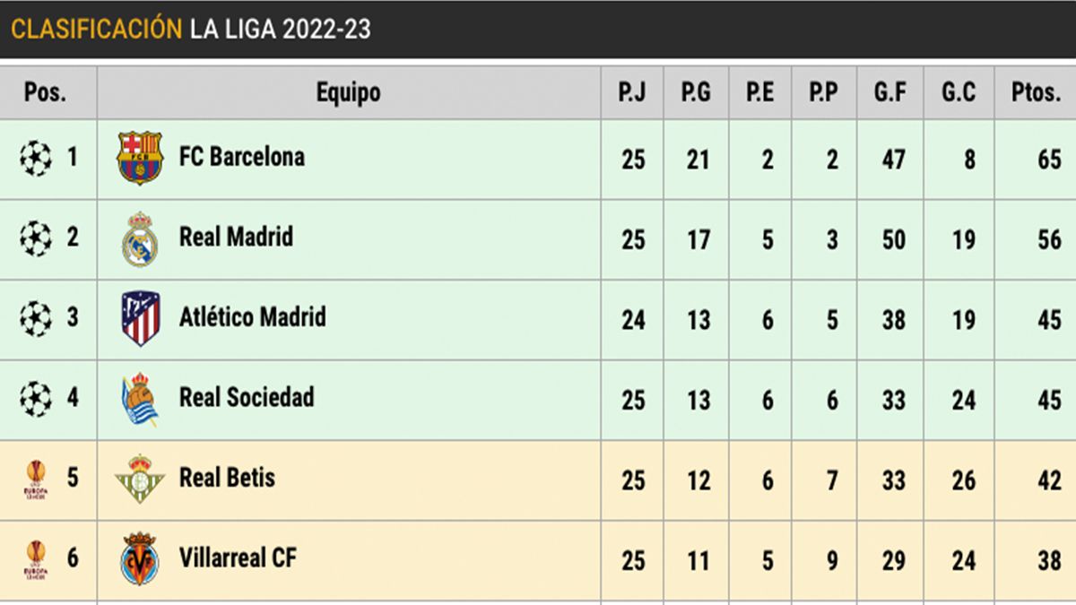Image resolution: width=1076 pixels, height=605 pixels.
Task: Click Champions League icon beside position 1
Action: pyautogui.click(x=36, y=159)
